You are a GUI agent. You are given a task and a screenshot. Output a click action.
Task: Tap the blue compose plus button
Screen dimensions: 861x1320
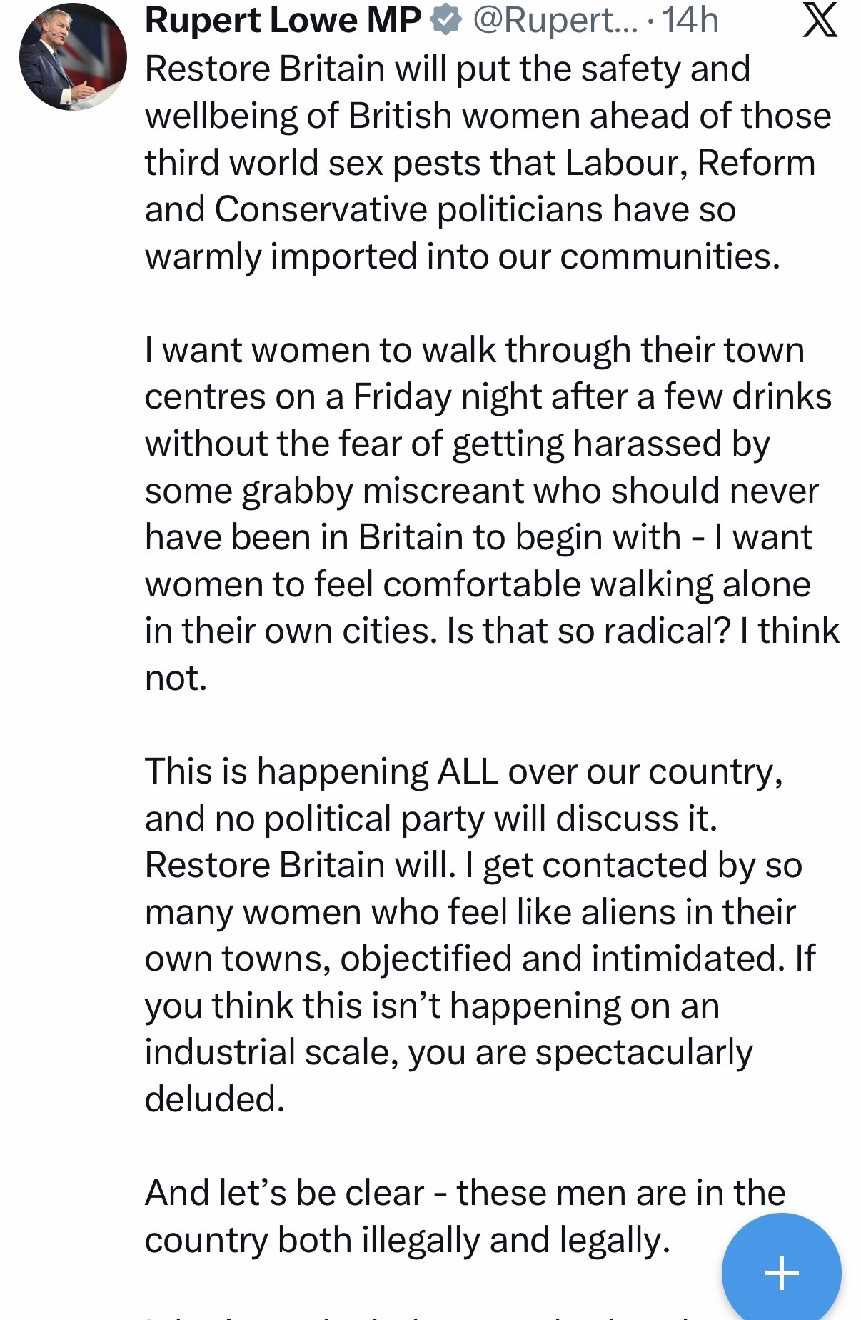click(781, 1272)
